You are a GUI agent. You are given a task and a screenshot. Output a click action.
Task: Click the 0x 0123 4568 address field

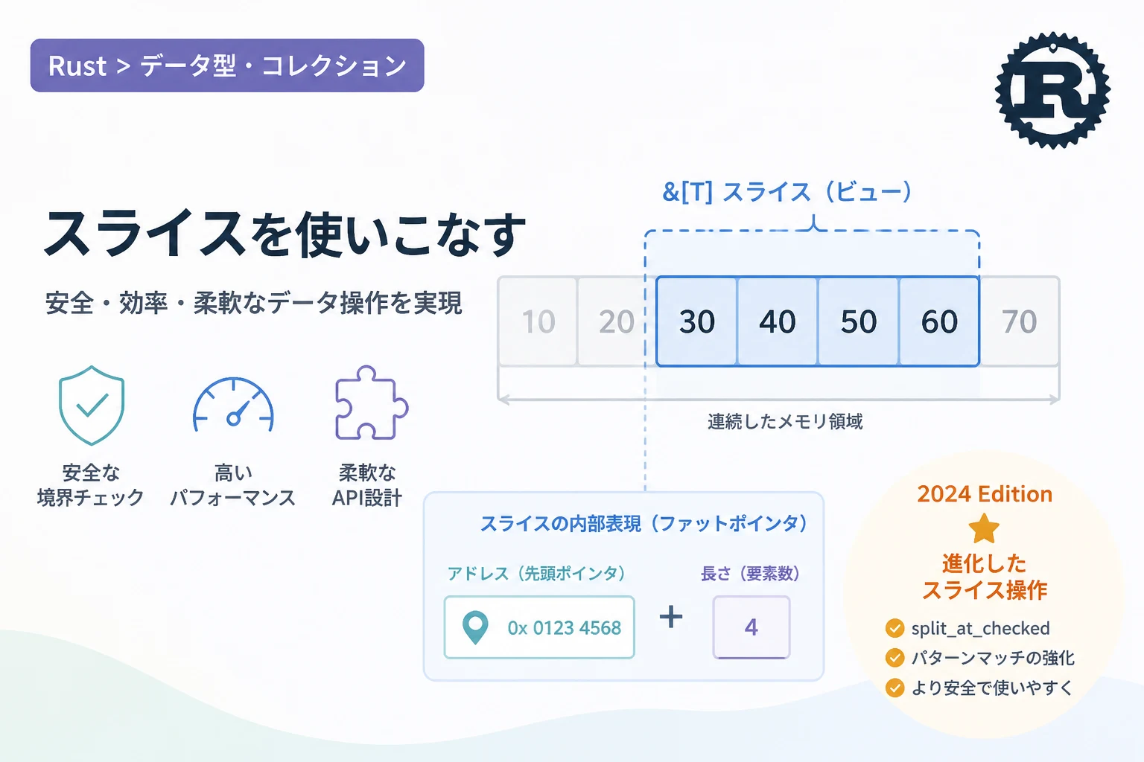[539, 627]
